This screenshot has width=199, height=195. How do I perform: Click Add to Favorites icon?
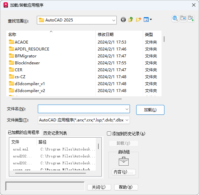191,18
